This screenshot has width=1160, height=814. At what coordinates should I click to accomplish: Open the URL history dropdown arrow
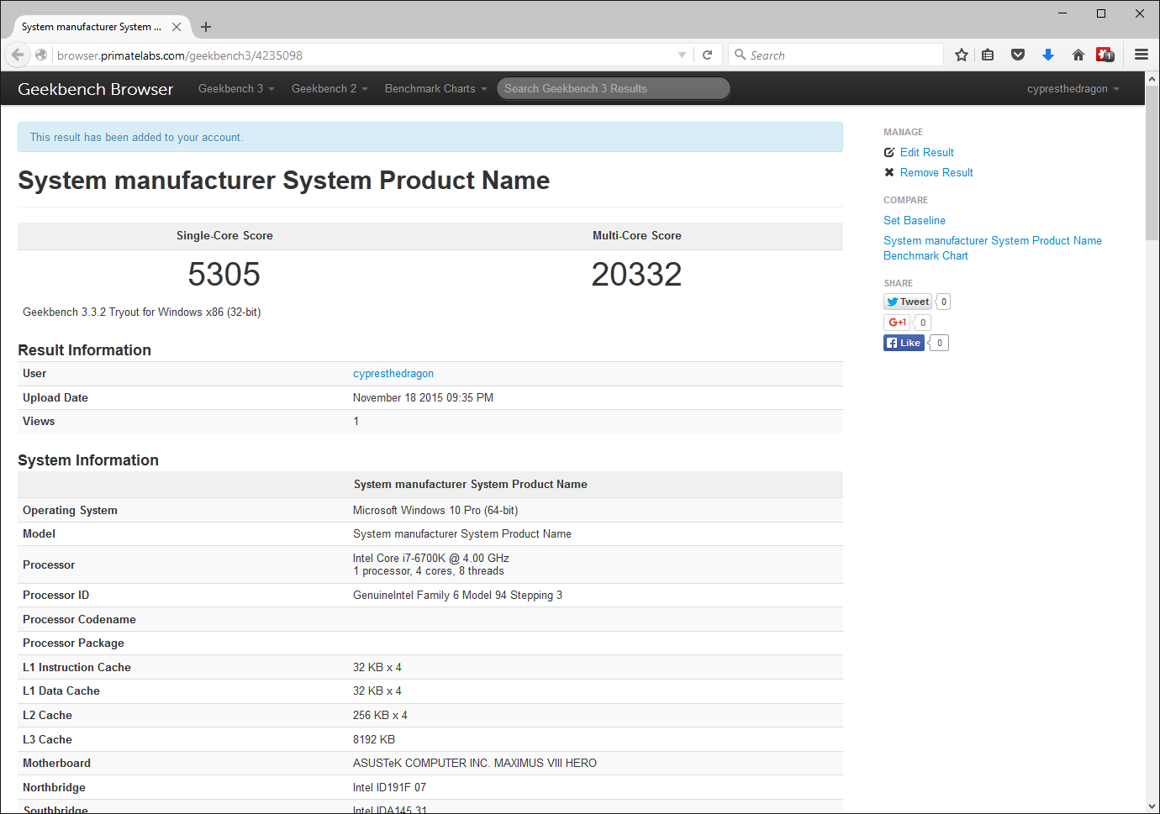pos(682,55)
